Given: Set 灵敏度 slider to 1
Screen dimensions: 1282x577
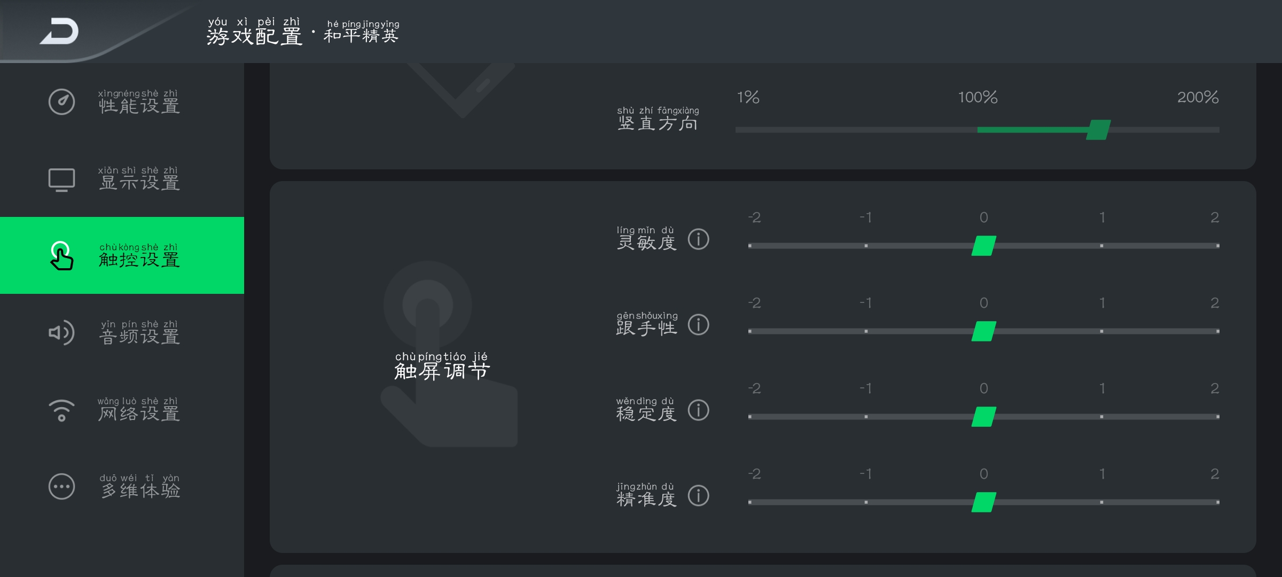Looking at the screenshot, I should tap(1101, 246).
